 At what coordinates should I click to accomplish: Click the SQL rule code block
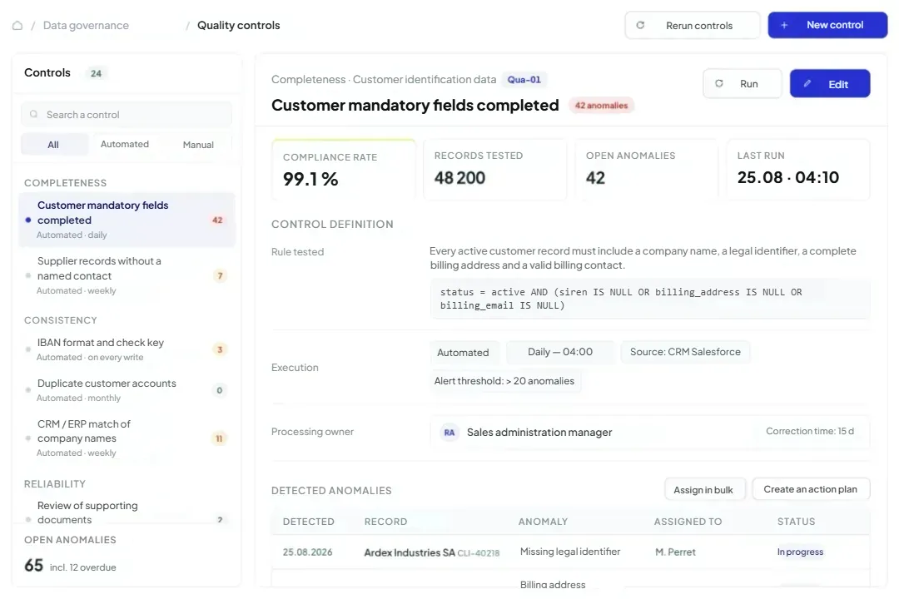point(650,299)
